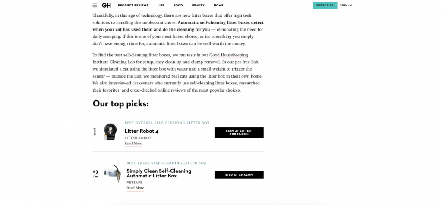Screen dimensions: 442x205
Task: Open the hamburger navigation menu
Action: (95, 5)
